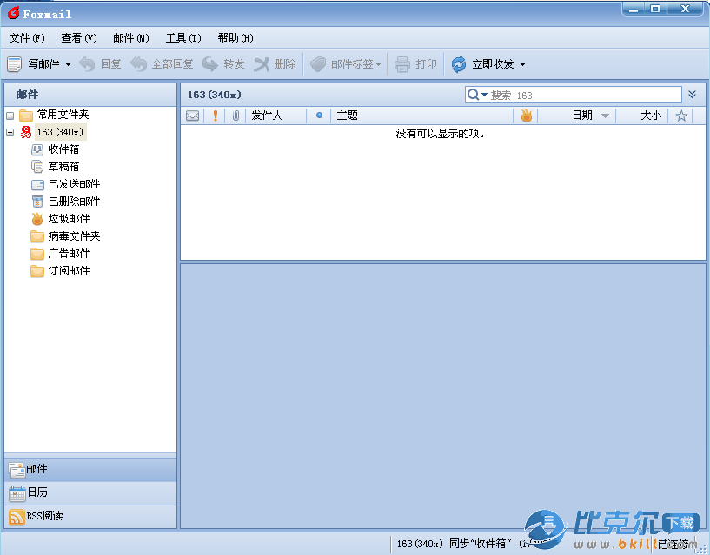The width and height of the screenshot is (710, 555).
Task: Switch to the RSS阅读 panel
Action: (43, 516)
